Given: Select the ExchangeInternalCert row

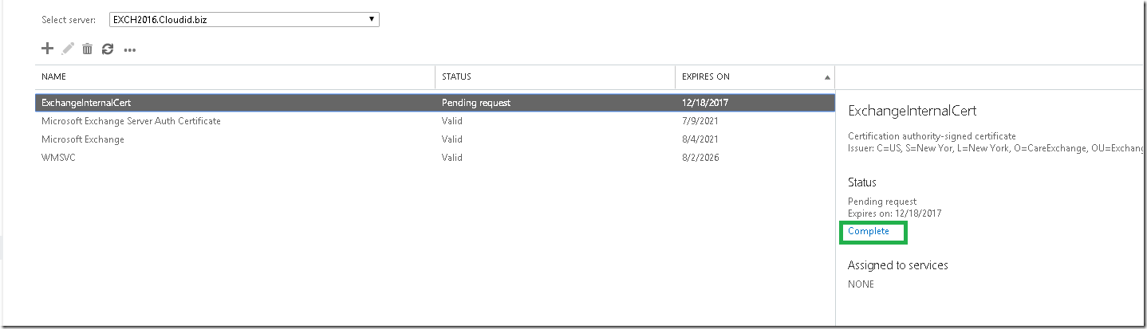Looking at the screenshot, I should click(x=435, y=103).
